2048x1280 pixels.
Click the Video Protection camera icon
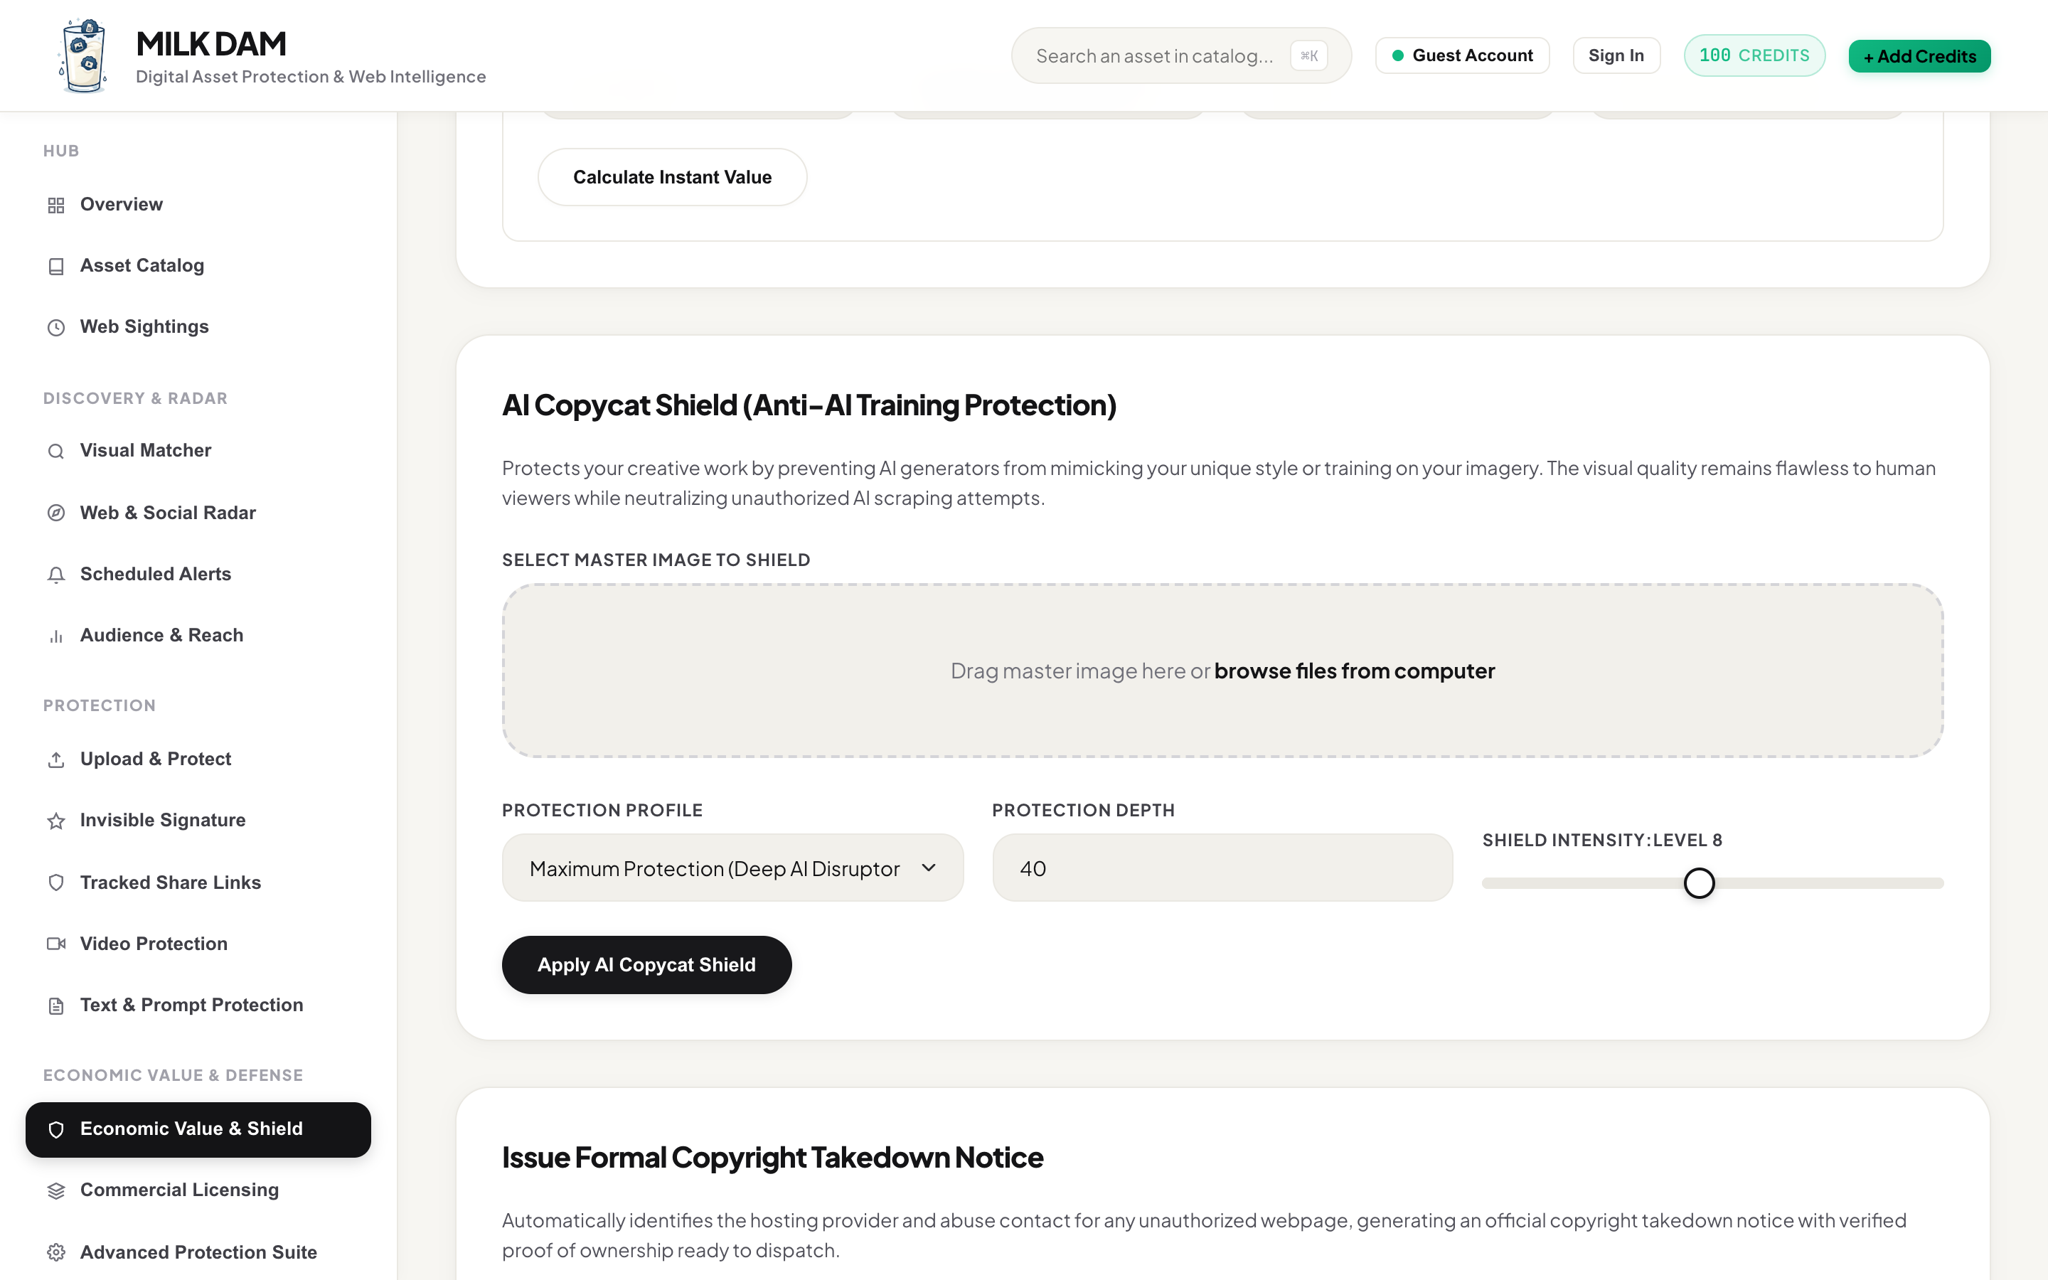point(56,944)
